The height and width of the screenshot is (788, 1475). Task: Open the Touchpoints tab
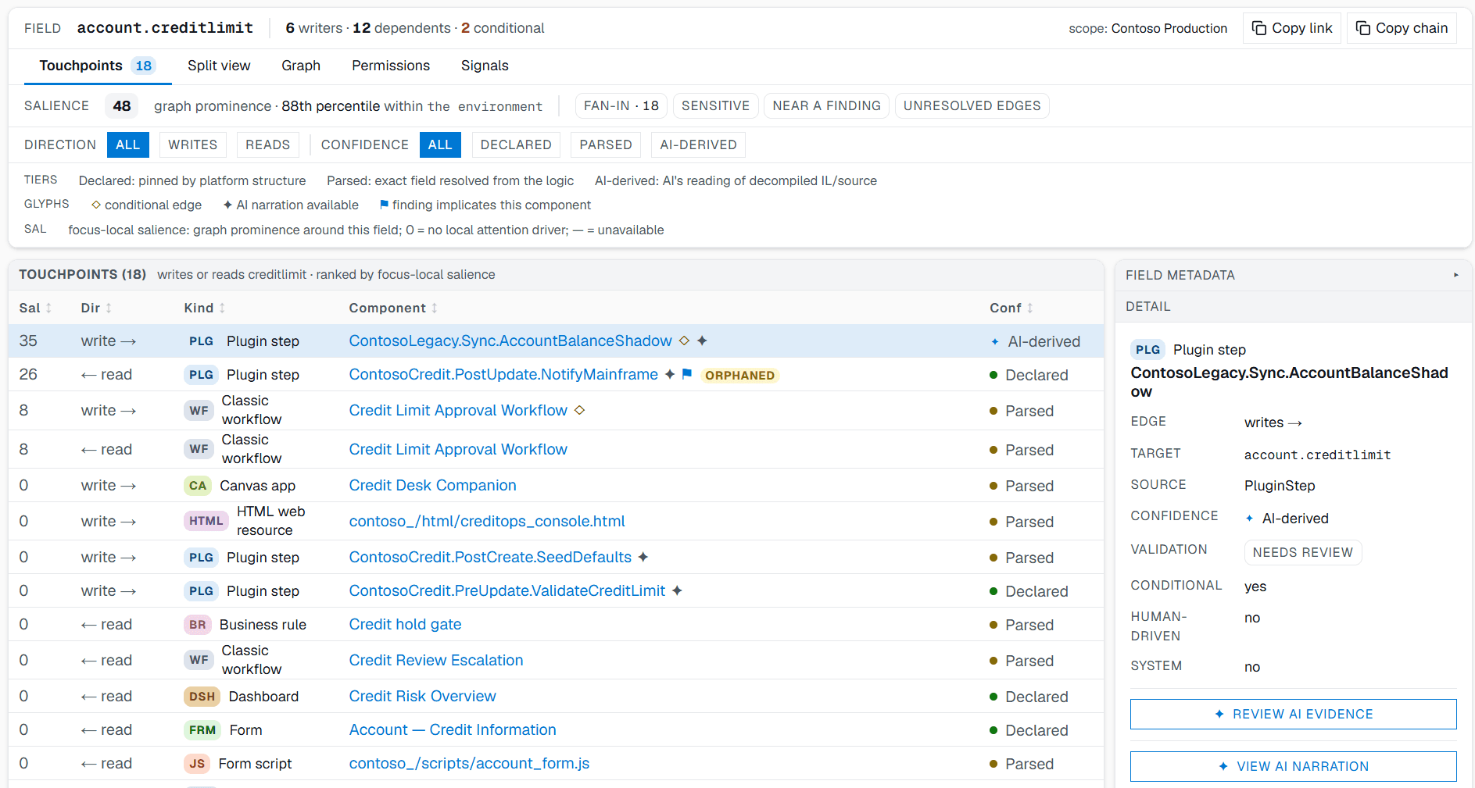[97, 66]
